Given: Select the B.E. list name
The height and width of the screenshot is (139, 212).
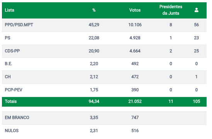Looking at the screenshot, I should [8, 64].
